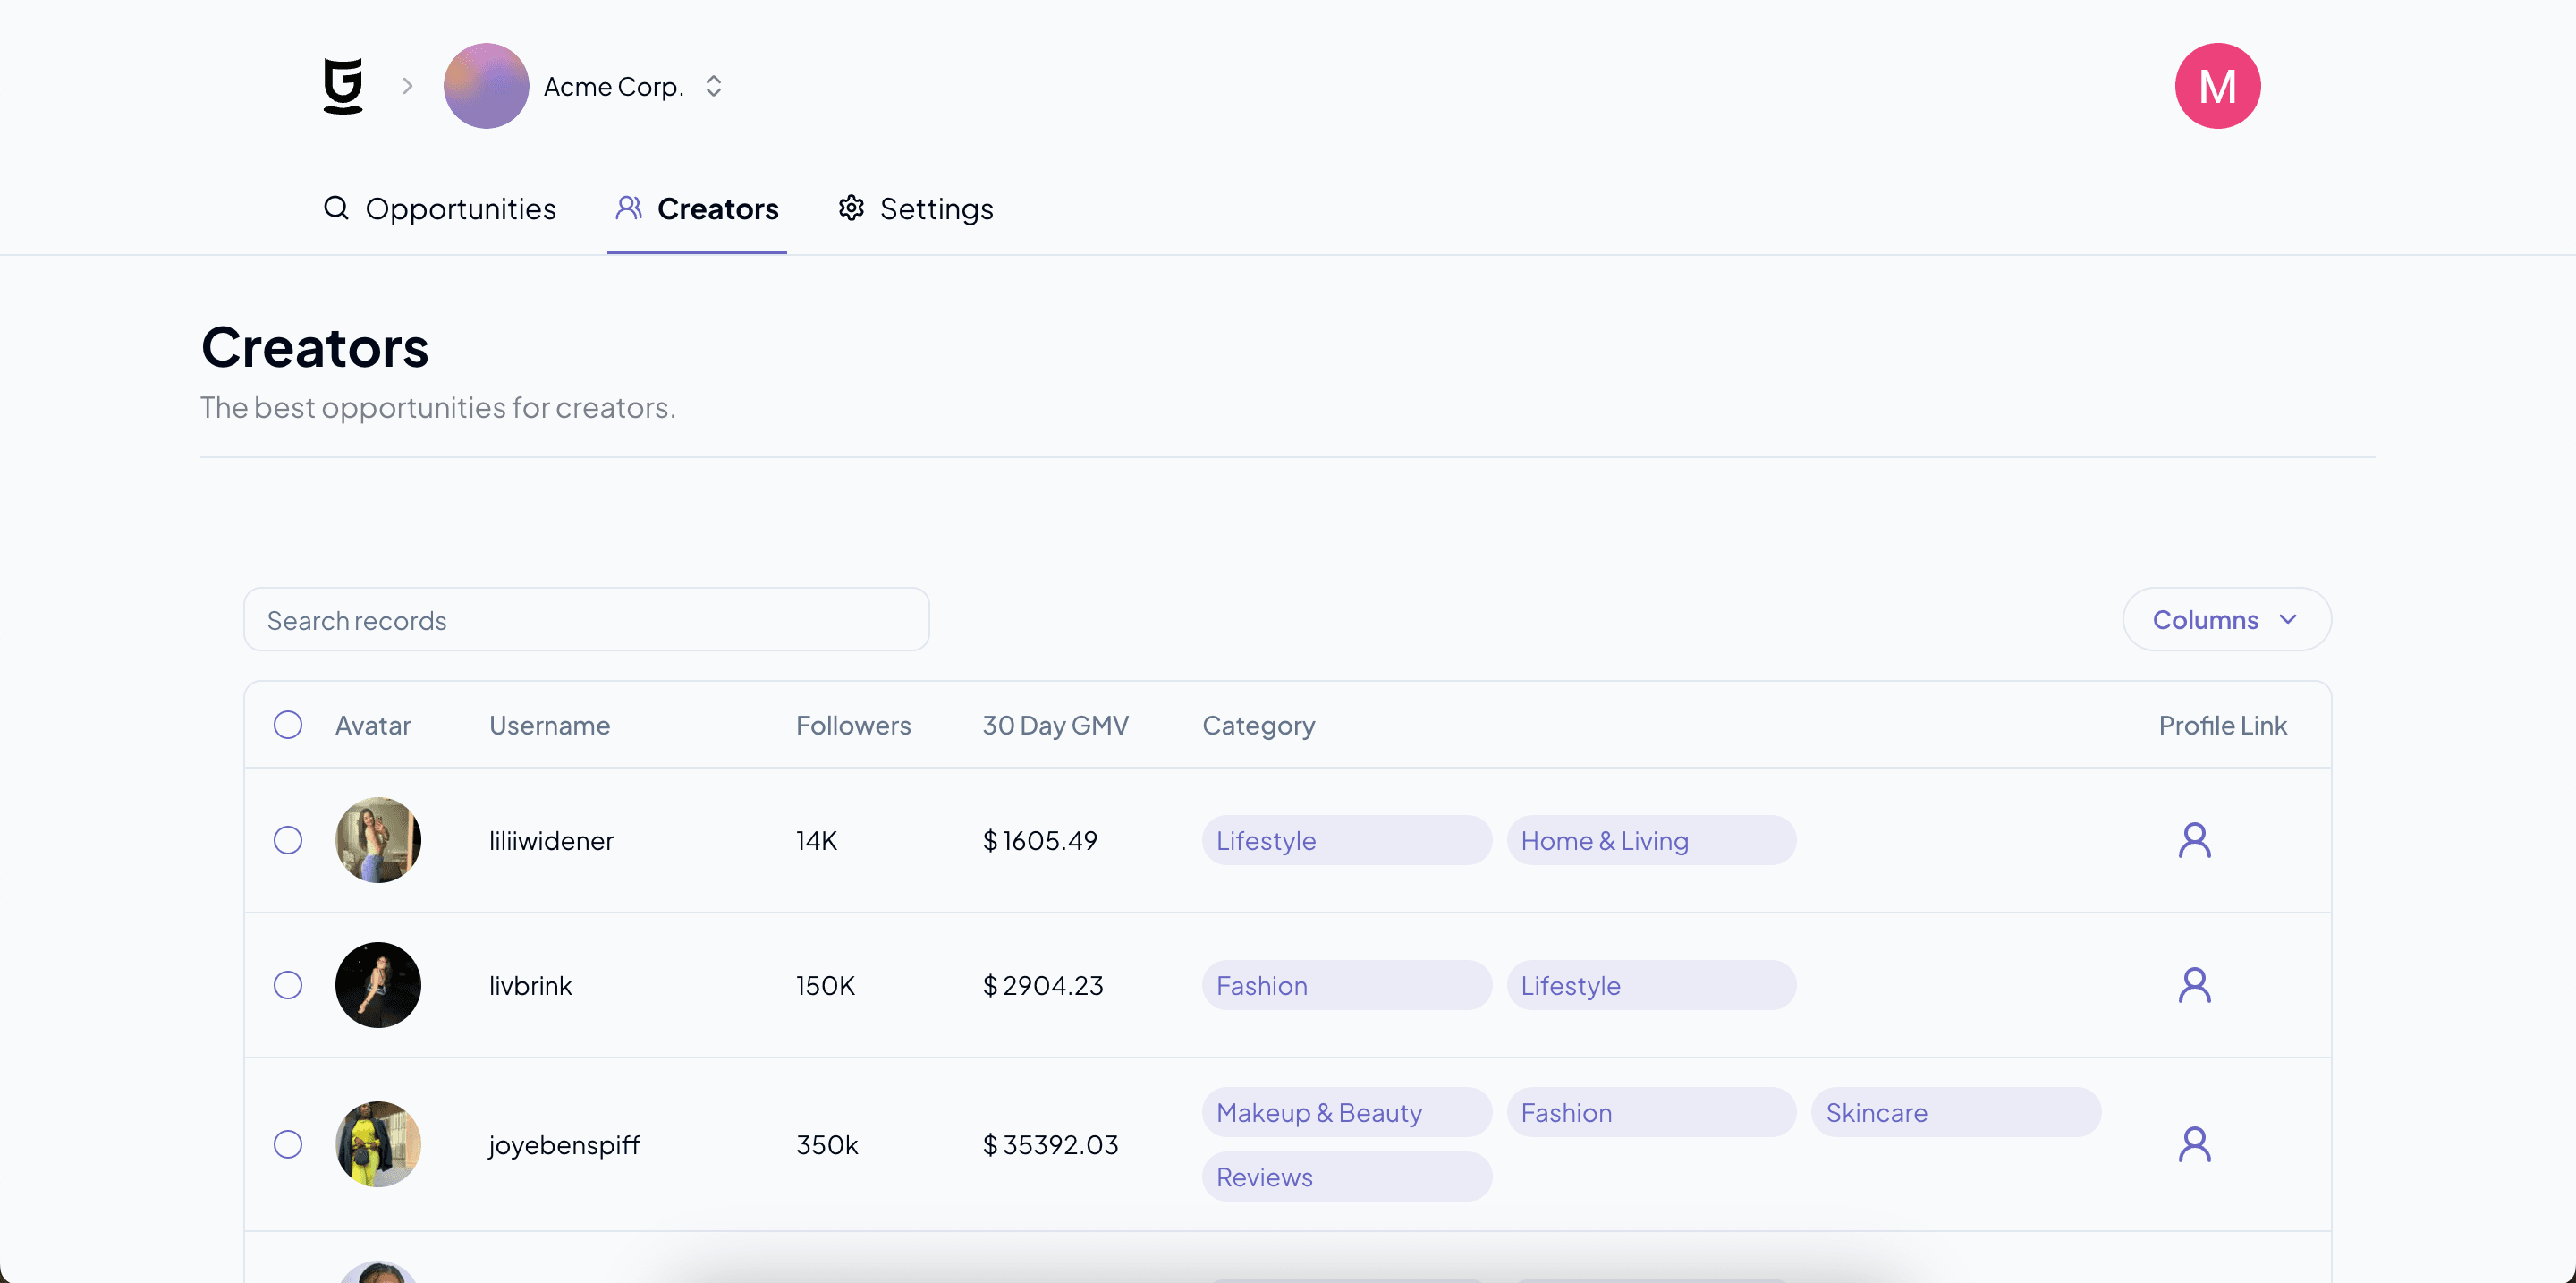Click the breadcrumb chevron after the logo
The height and width of the screenshot is (1283, 2576).
coord(407,86)
